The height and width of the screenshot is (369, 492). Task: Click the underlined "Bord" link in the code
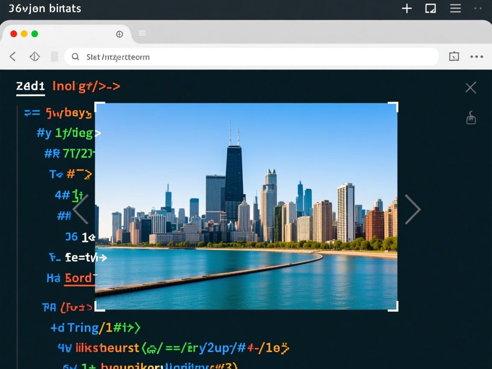(x=79, y=278)
